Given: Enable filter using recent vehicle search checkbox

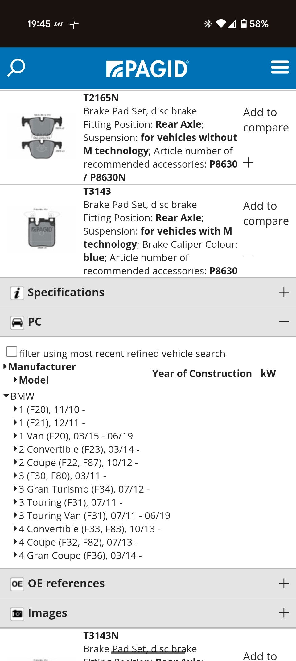Looking at the screenshot, I should tap(12, 352).
